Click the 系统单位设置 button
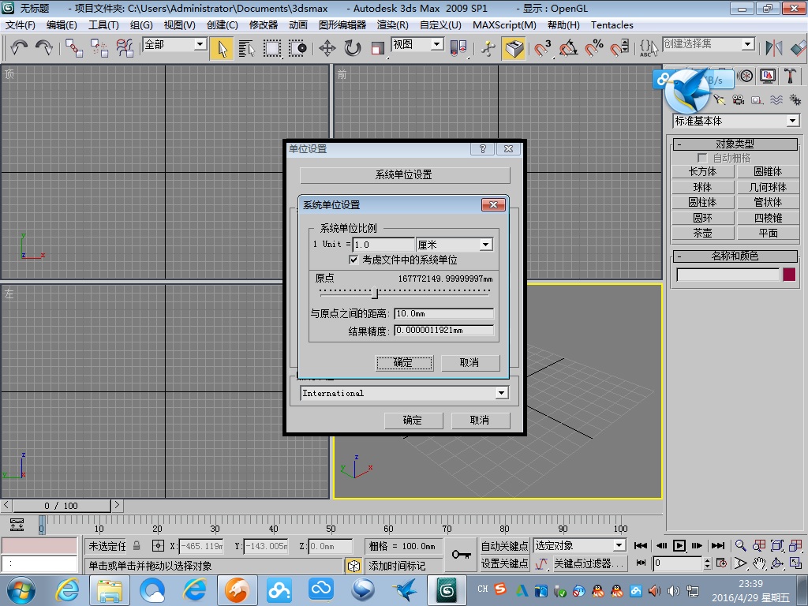Viewport: 808px width, 606px height. [x=405, y=174]
